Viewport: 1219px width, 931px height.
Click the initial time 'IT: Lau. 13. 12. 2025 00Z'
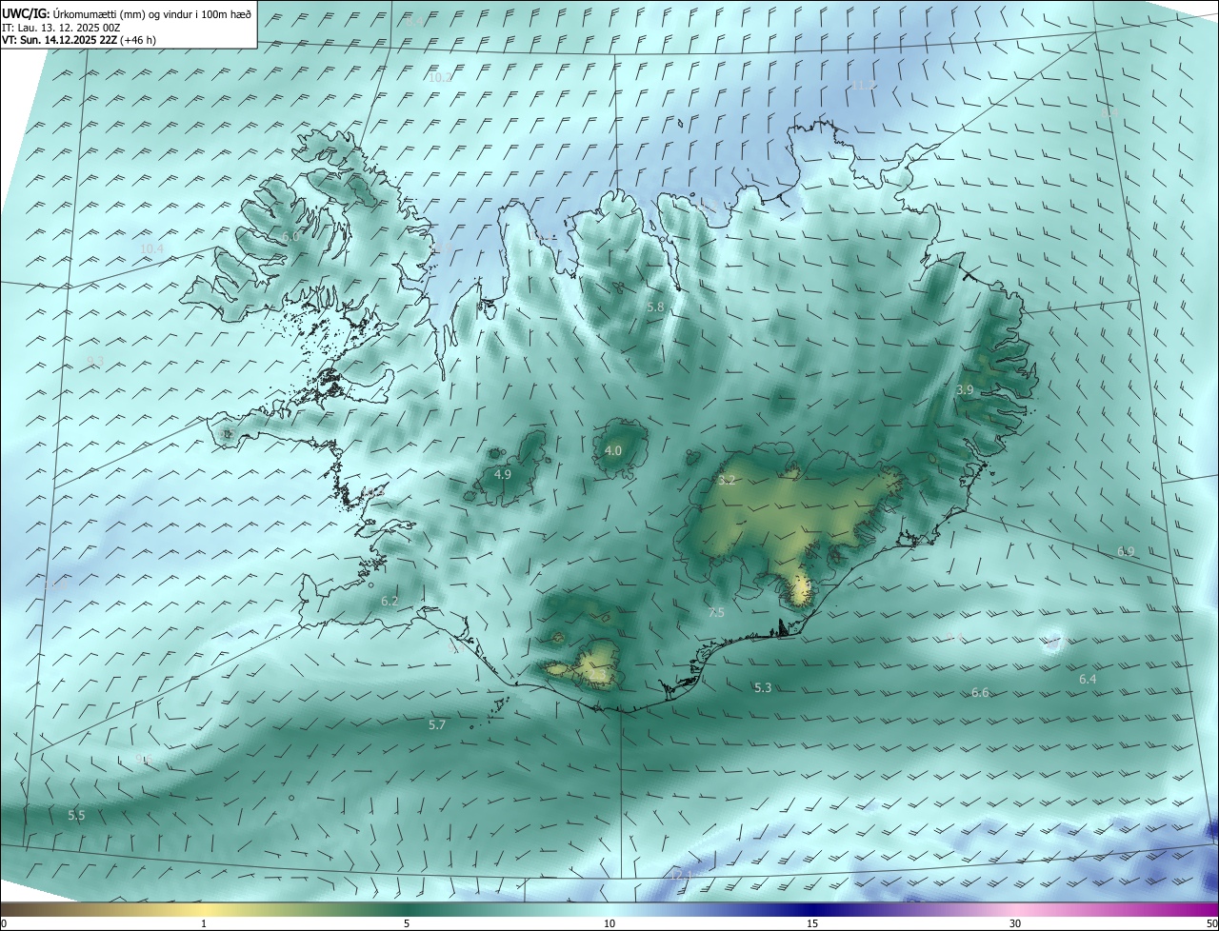coord(60,28)
